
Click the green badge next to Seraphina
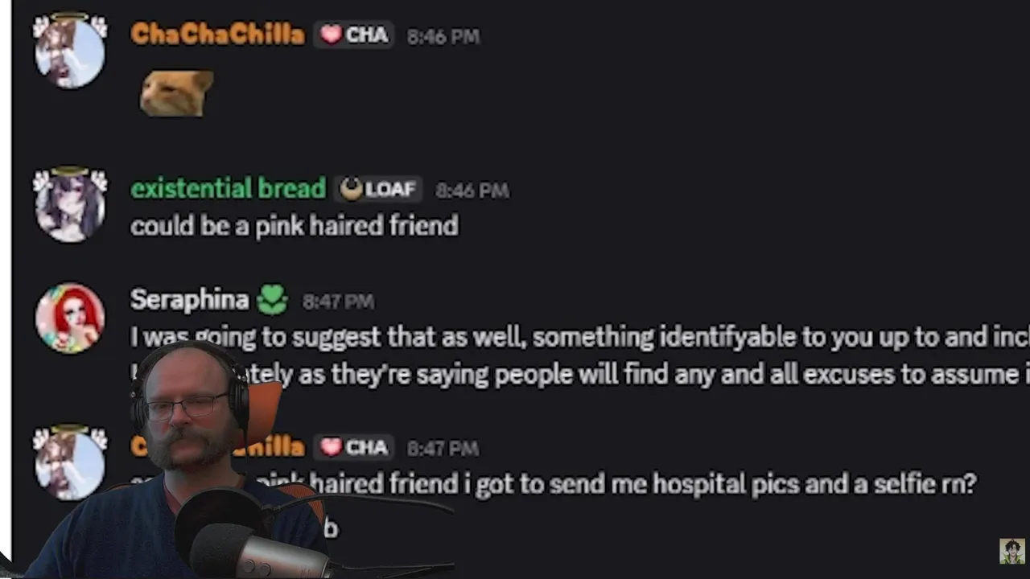(x=273, y=301)
